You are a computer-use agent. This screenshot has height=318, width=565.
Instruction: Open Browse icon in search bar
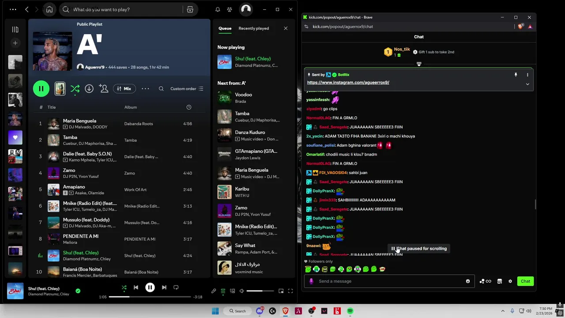click(x=190, y=9)
